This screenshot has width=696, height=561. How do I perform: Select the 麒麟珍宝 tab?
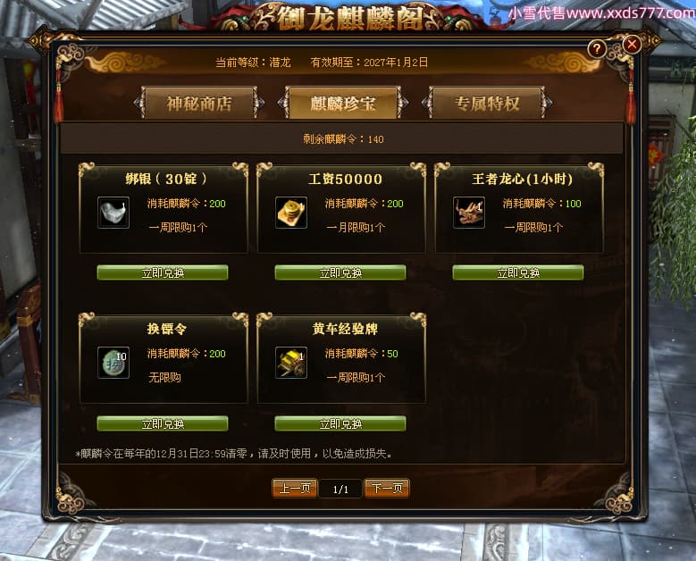[343, 104]
